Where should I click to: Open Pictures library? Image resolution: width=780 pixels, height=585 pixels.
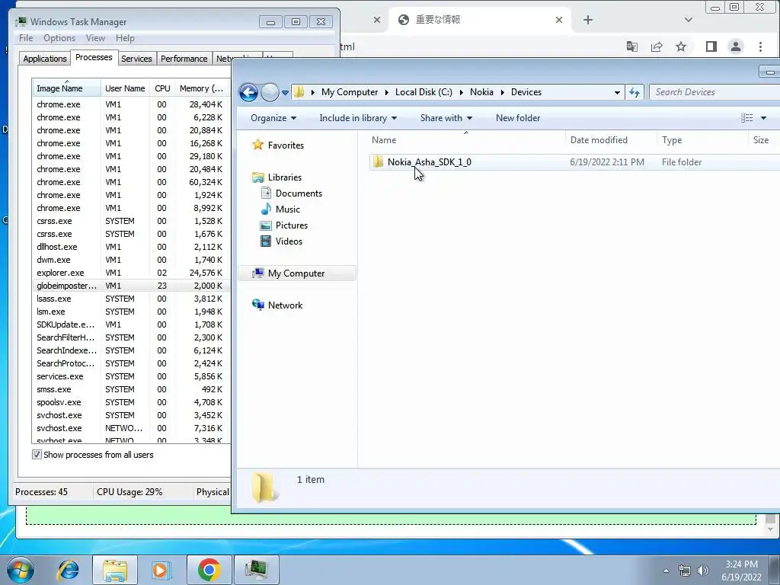pos(292,225)
